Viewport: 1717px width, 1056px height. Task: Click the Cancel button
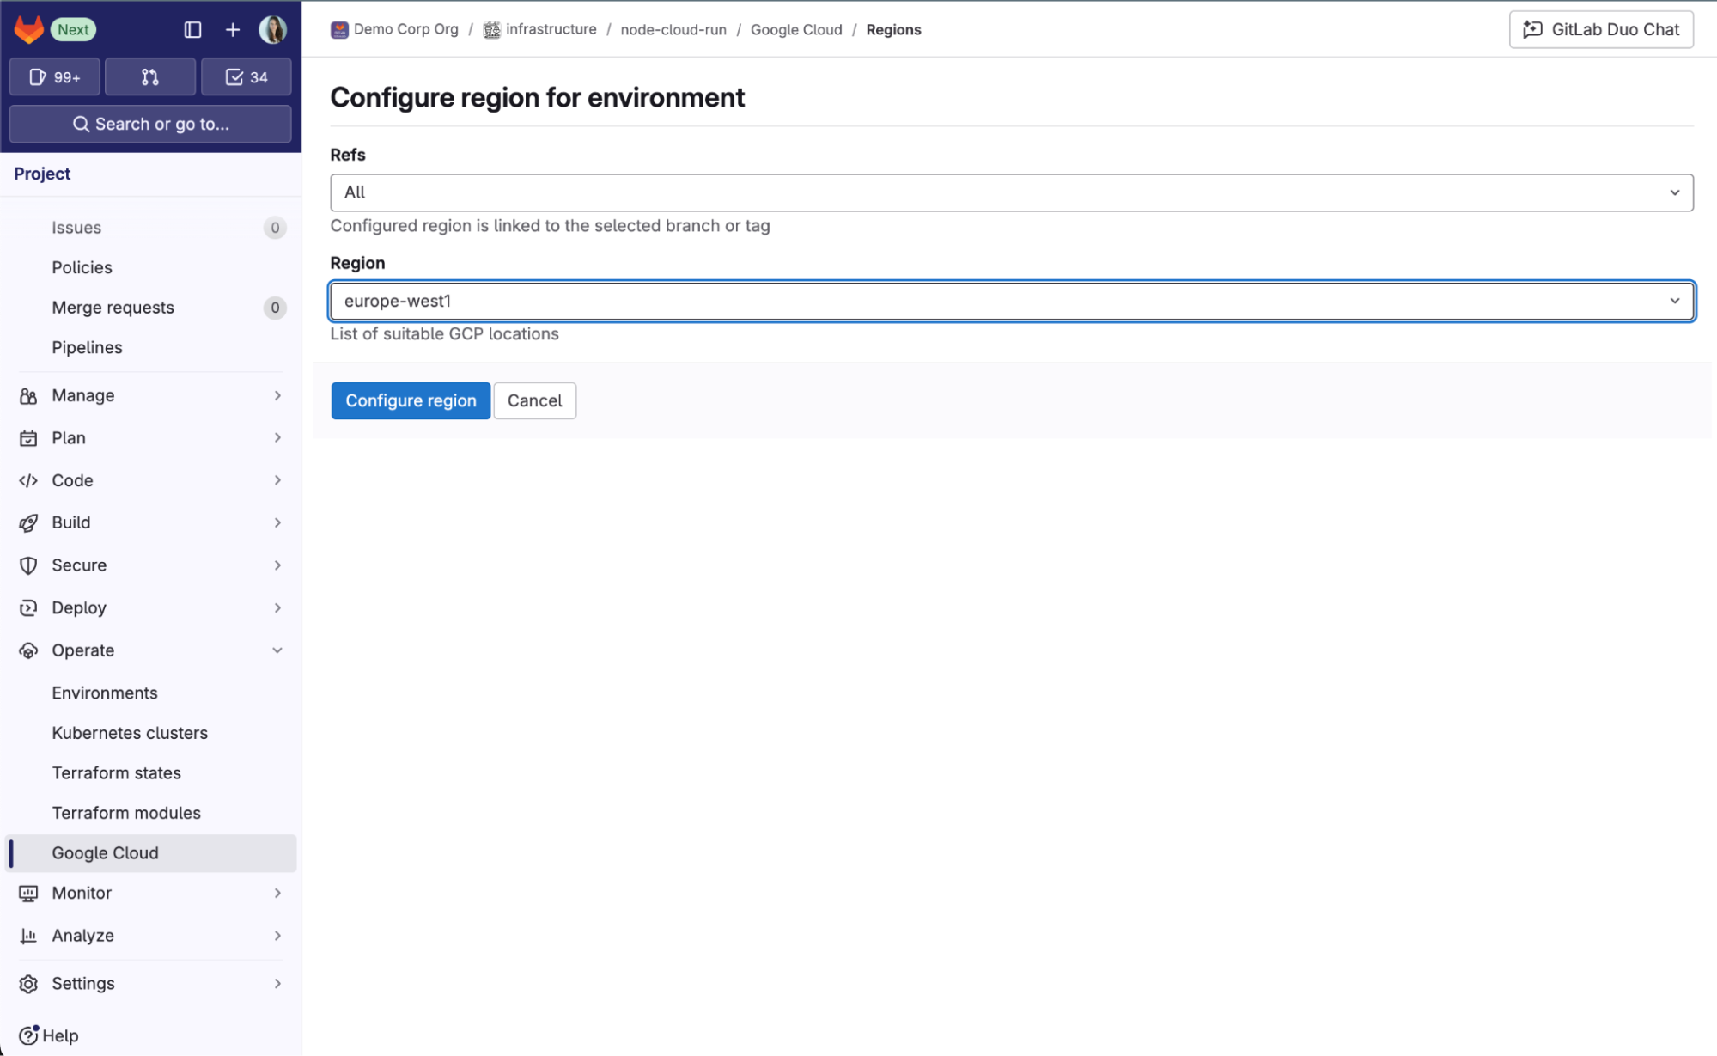click(x=535, y=400)
